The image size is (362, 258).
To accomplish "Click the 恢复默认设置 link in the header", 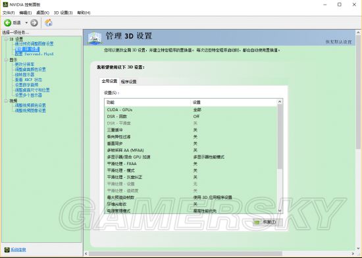I will pyautogui.click(x=338, y=42).
